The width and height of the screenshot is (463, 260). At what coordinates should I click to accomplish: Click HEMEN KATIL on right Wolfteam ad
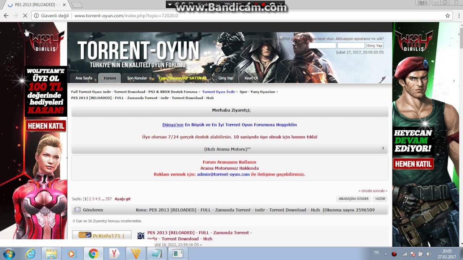click(413, 164)
